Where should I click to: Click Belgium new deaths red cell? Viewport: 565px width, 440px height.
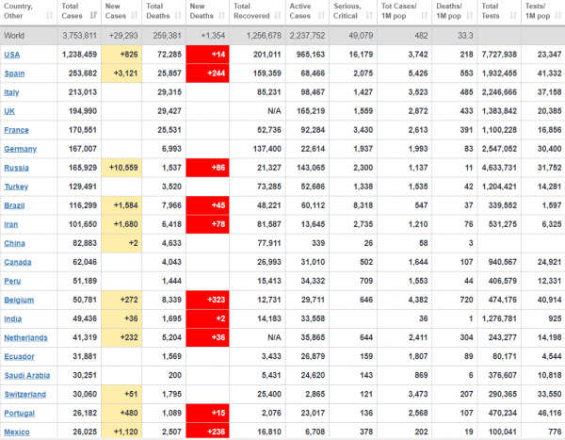[x=207, y=300]
